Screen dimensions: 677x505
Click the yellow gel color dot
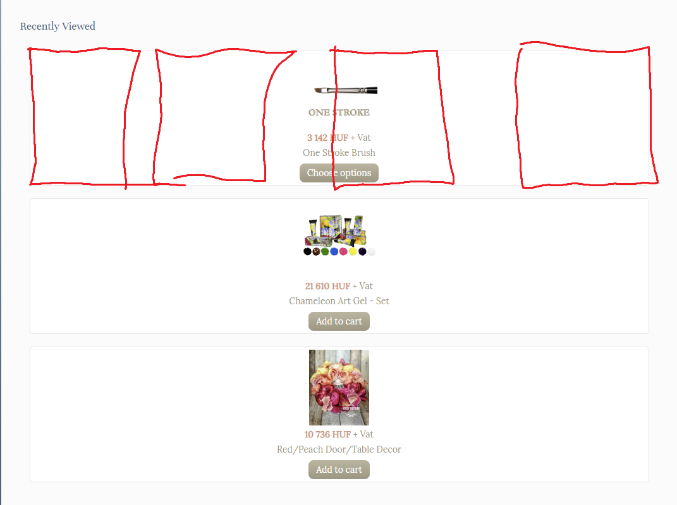353,251
